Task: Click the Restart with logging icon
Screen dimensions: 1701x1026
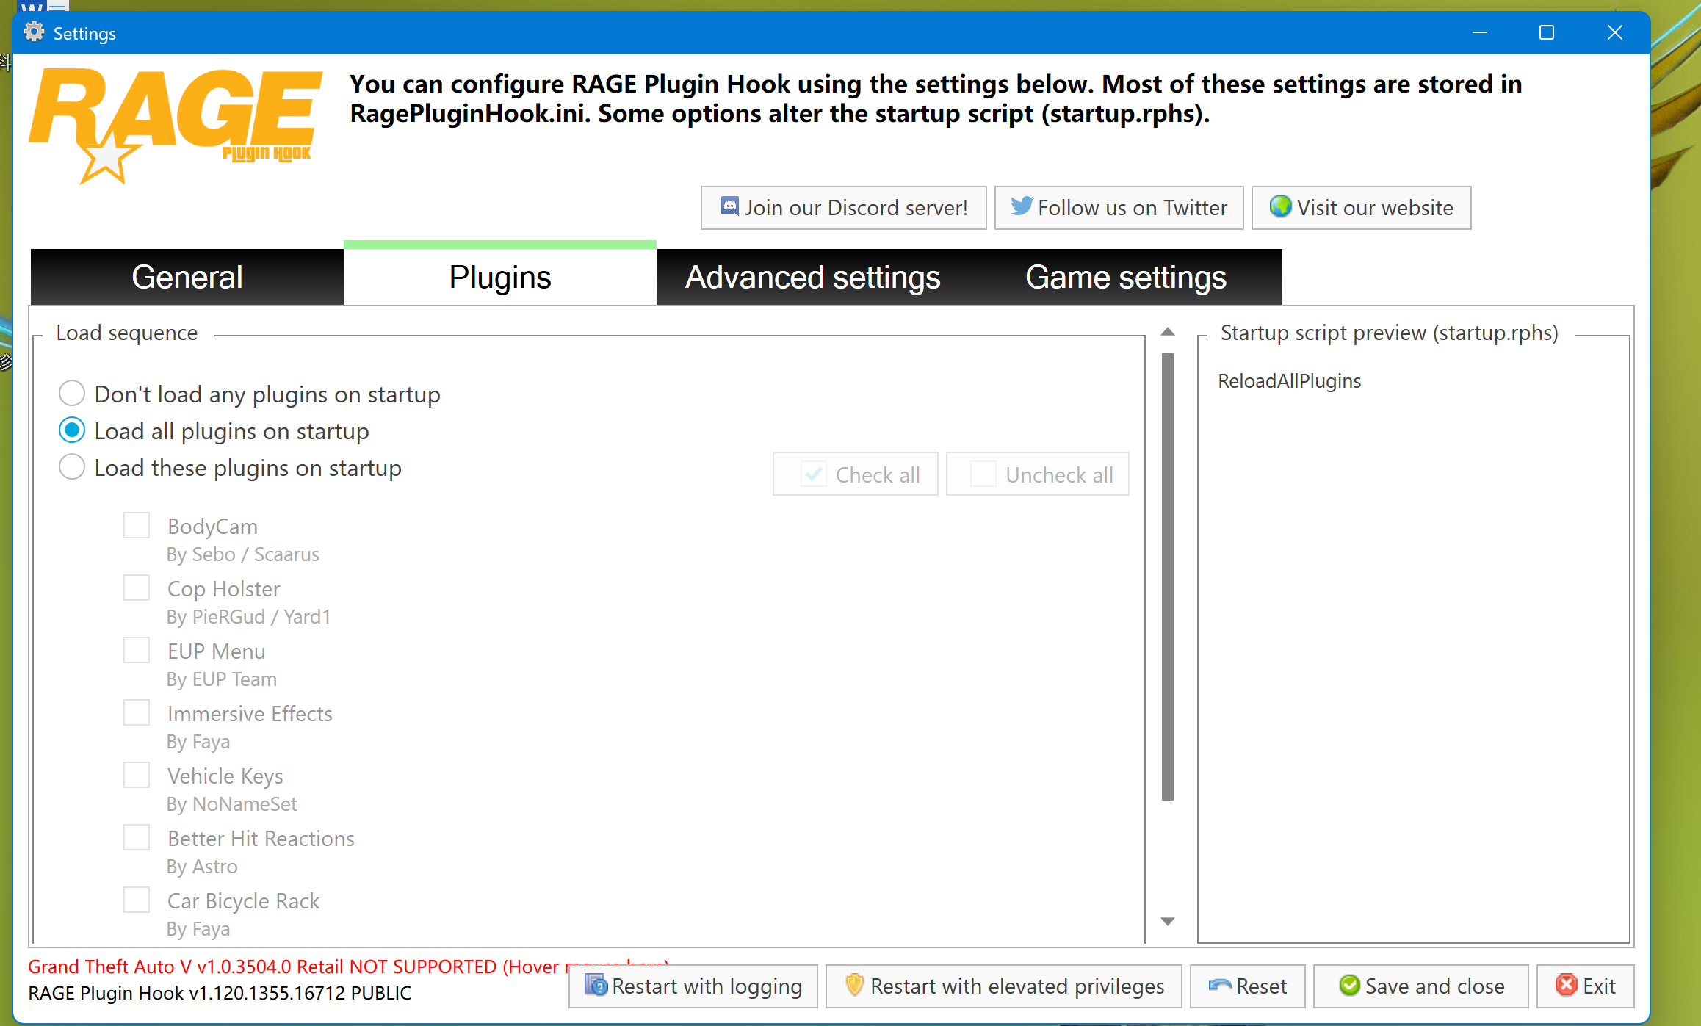Action: click(596, 984)
